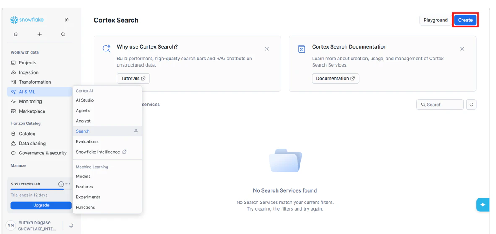Collapse the sidebar with the arrow icon
Screen dimensions: 496x234
(67, 20)
